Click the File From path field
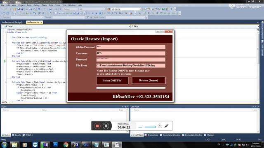This screenshot has width=264, height=148. coord(131,65)
